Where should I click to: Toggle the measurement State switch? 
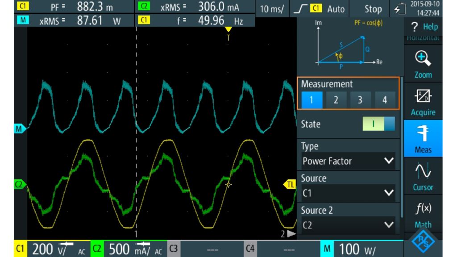tap(379, 124)
